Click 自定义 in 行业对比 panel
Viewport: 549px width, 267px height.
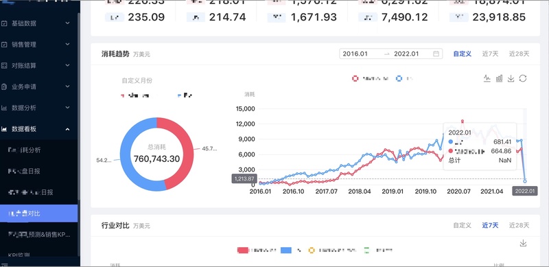pos(462,225)
